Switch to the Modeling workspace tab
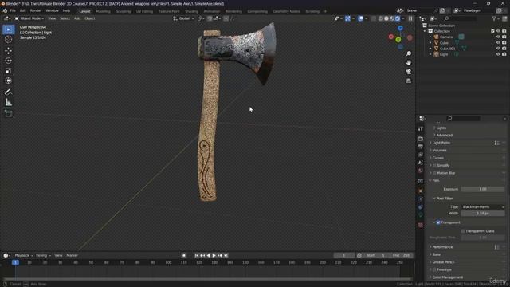This screenshot has height=287, width=510. 103,11
